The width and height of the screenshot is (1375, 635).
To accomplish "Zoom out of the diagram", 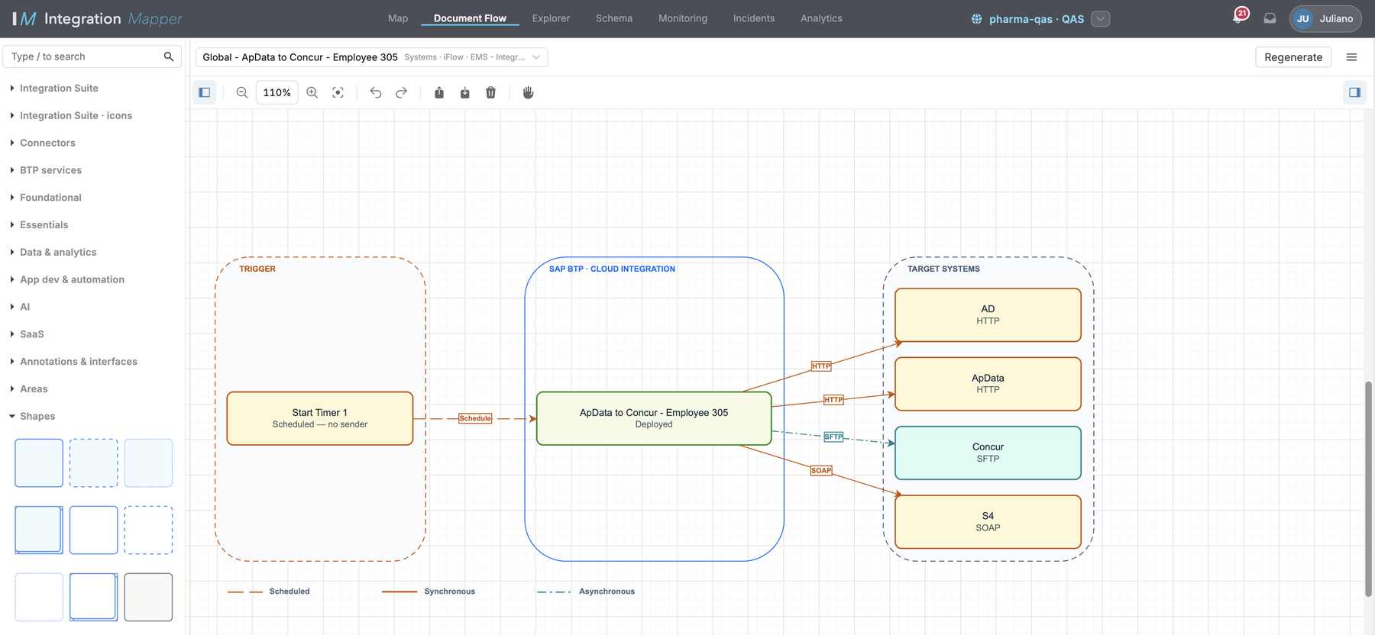I will 241,92.
